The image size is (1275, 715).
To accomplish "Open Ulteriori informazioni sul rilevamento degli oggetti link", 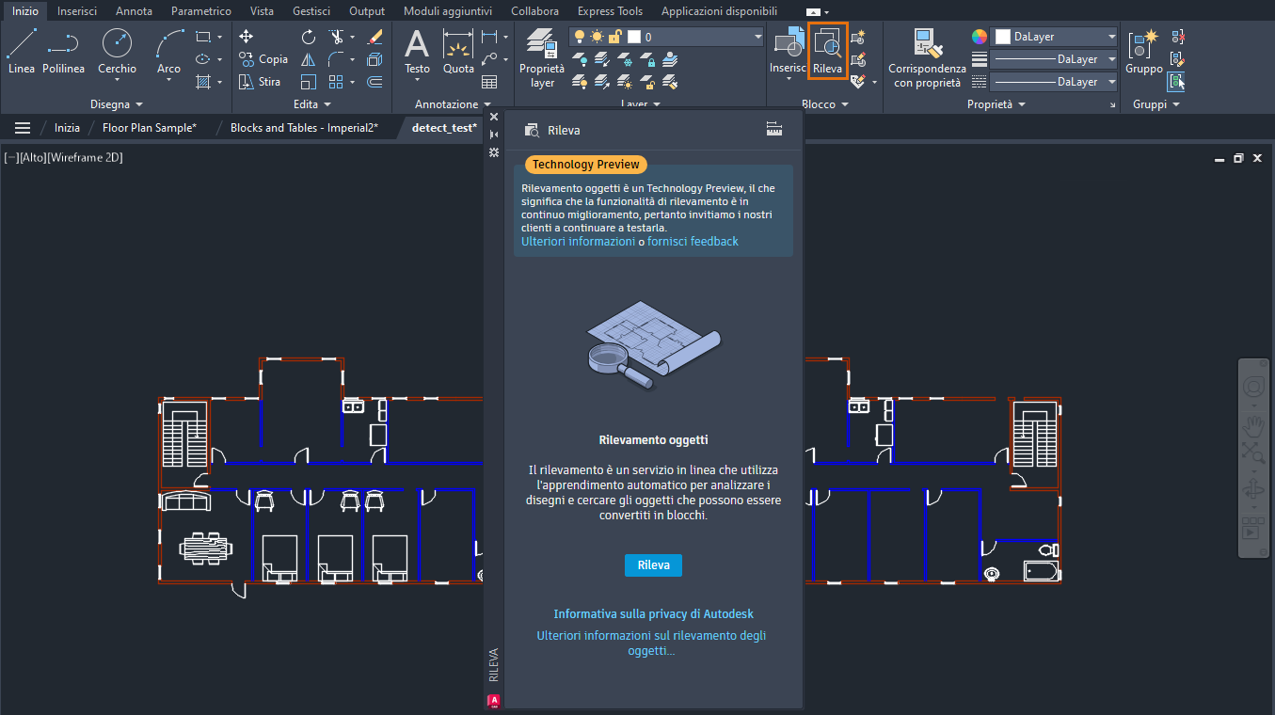I will point(651,643).
